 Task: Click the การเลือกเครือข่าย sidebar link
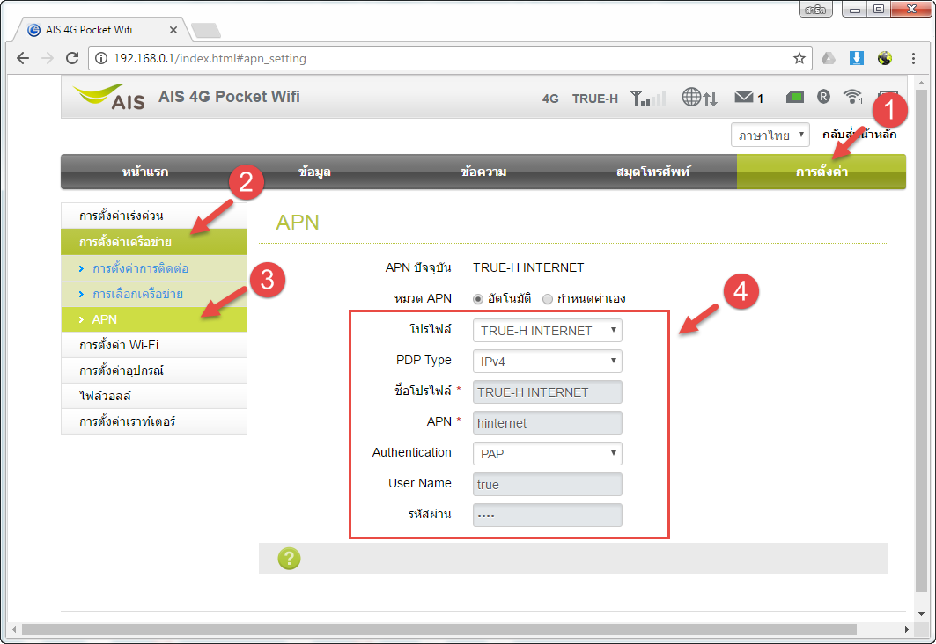point(137,294)
